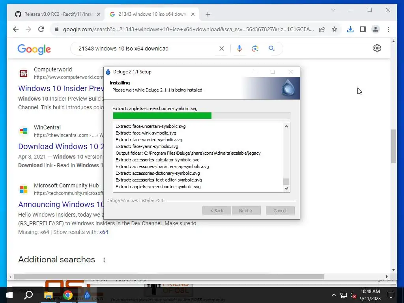Open Additional searches three-dot options
The image size is (404, 303).
click(x=104, y=260)
